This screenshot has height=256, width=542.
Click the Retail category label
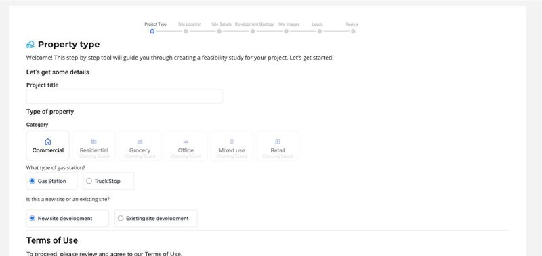pos(278,150)
